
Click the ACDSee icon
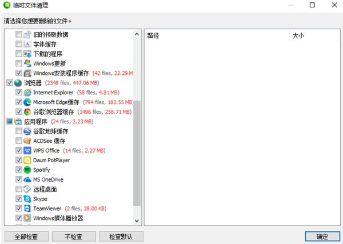(x=27, y=141)
